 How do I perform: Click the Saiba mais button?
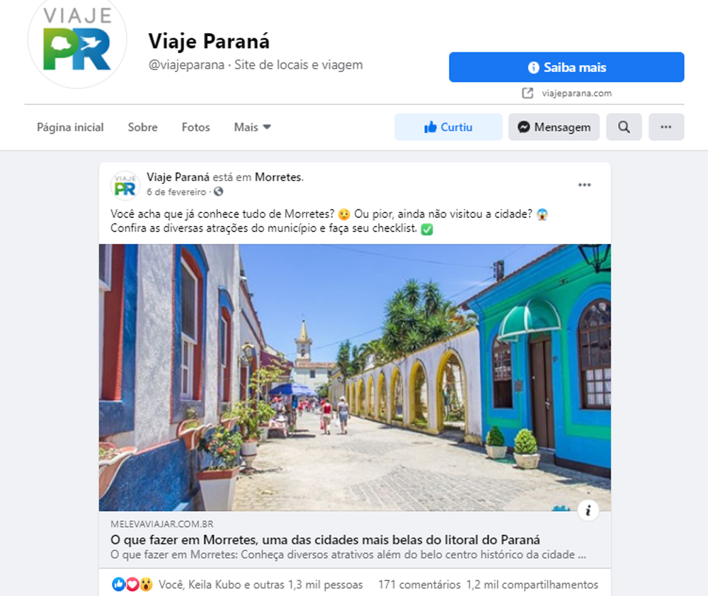[566, 67]
